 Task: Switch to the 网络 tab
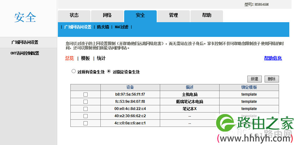pyautogui.click(x=107, y=16)
